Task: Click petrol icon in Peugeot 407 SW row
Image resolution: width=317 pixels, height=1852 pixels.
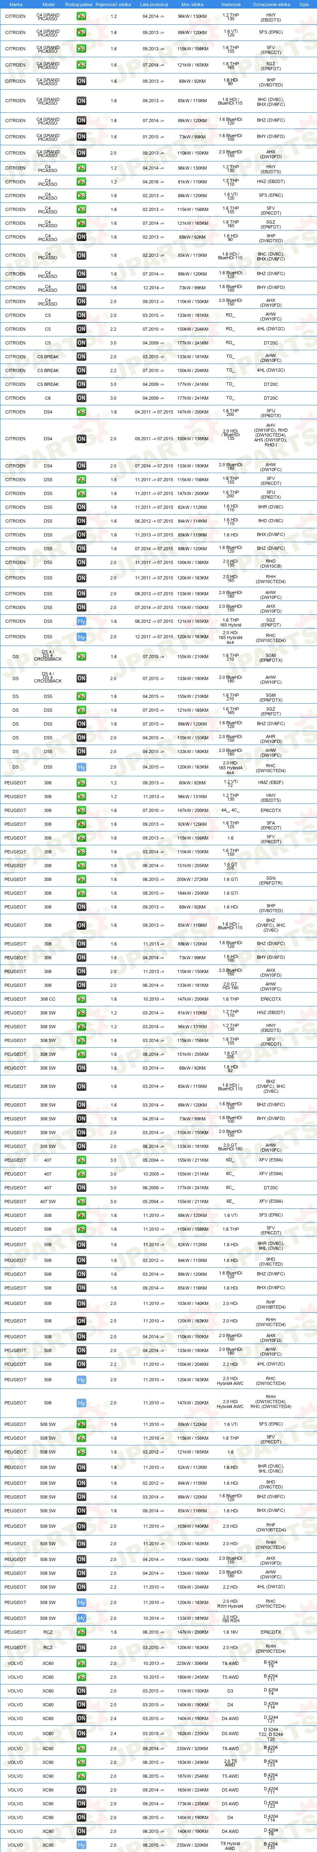Action: 81,1202
